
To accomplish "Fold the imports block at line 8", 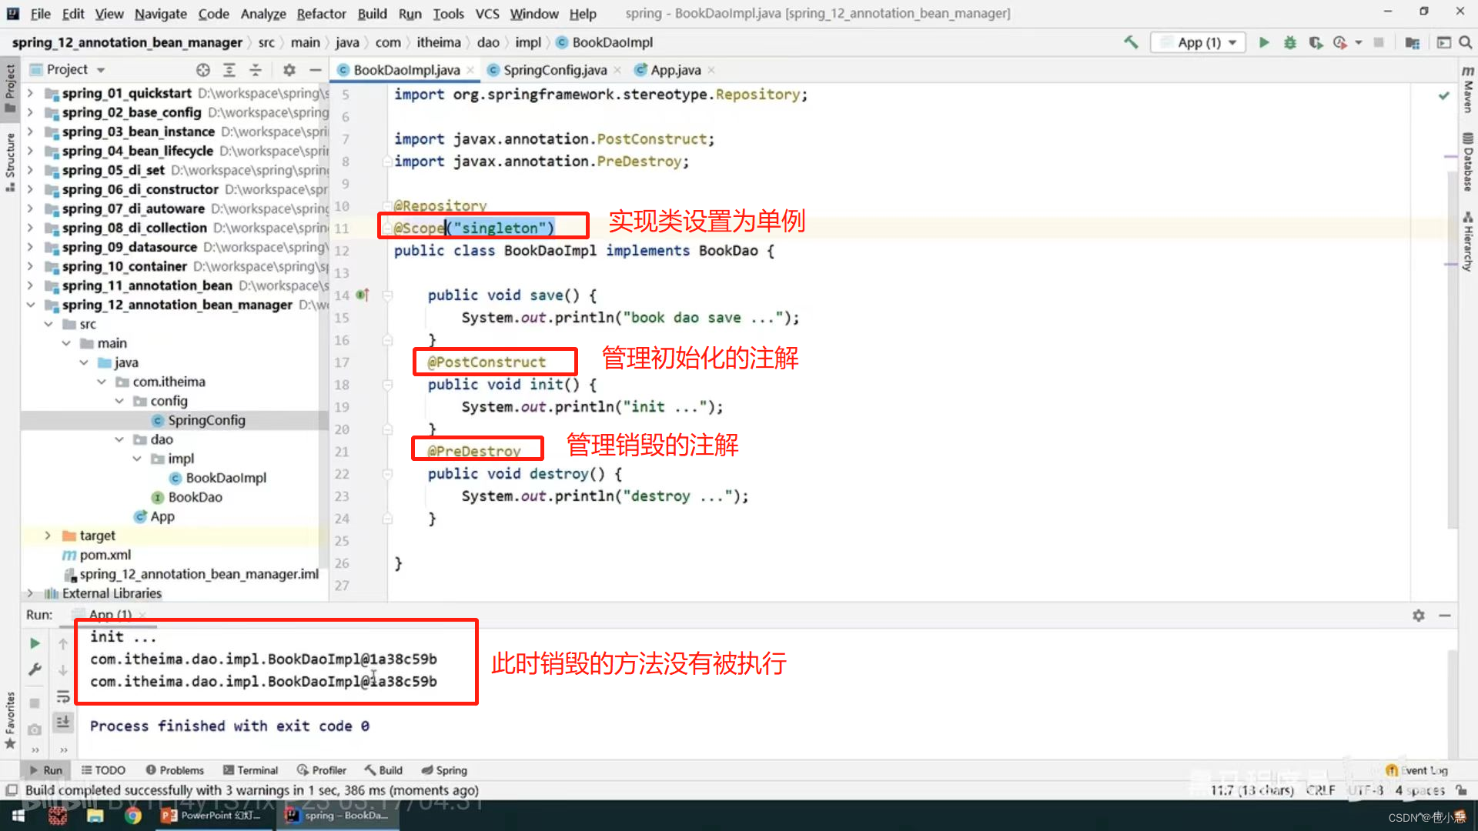I will coord(388,162).
